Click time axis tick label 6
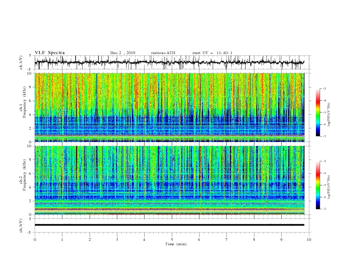Image resolution: width=348 pixels, height=269 pixels. (x=199, y=240)
